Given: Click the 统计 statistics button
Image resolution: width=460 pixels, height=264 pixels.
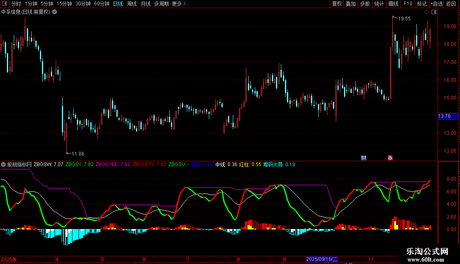Looking at the screenshot, I should 379,4.
